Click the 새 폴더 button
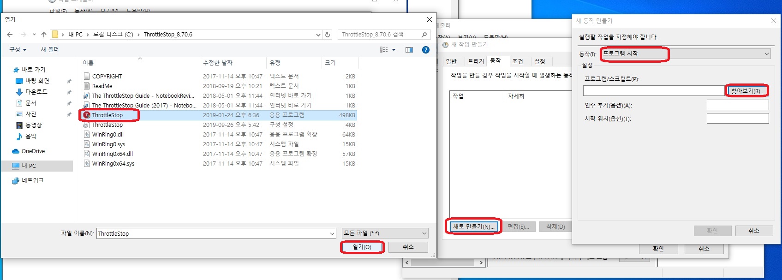This screenshot has height=280, width=782. point(50,50)
